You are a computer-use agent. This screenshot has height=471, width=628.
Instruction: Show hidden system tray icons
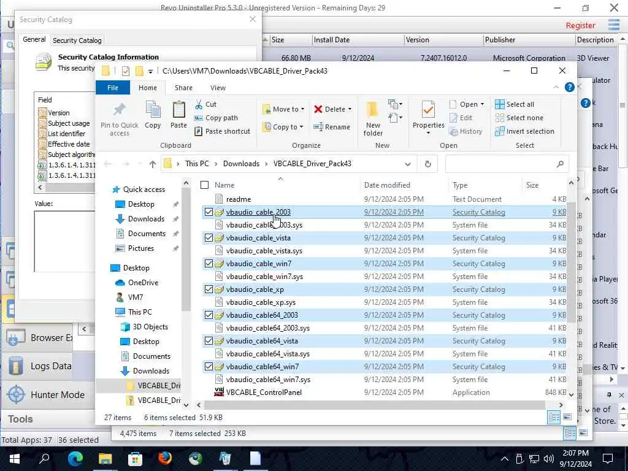[x=505, y=459]
